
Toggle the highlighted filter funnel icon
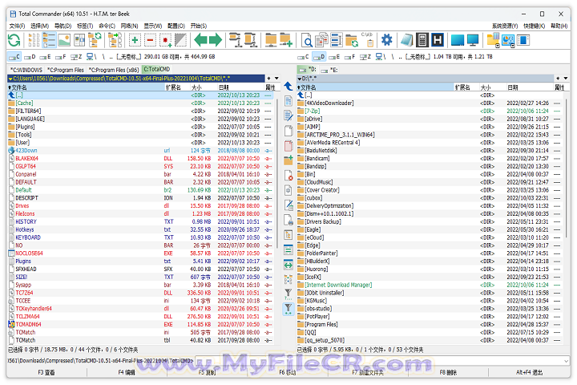[288, 309]
